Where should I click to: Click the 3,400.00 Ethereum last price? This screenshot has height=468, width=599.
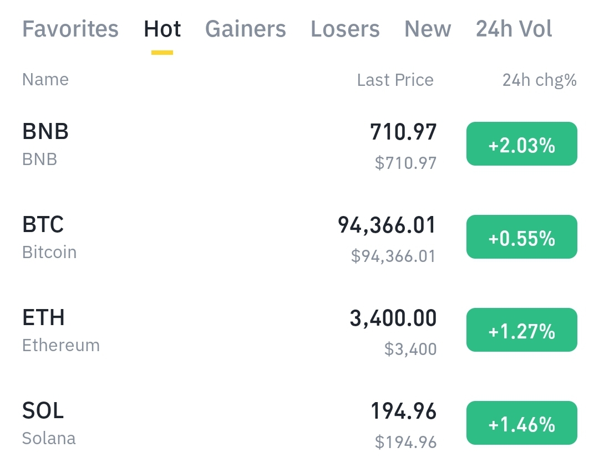click(x=393, y=318)
